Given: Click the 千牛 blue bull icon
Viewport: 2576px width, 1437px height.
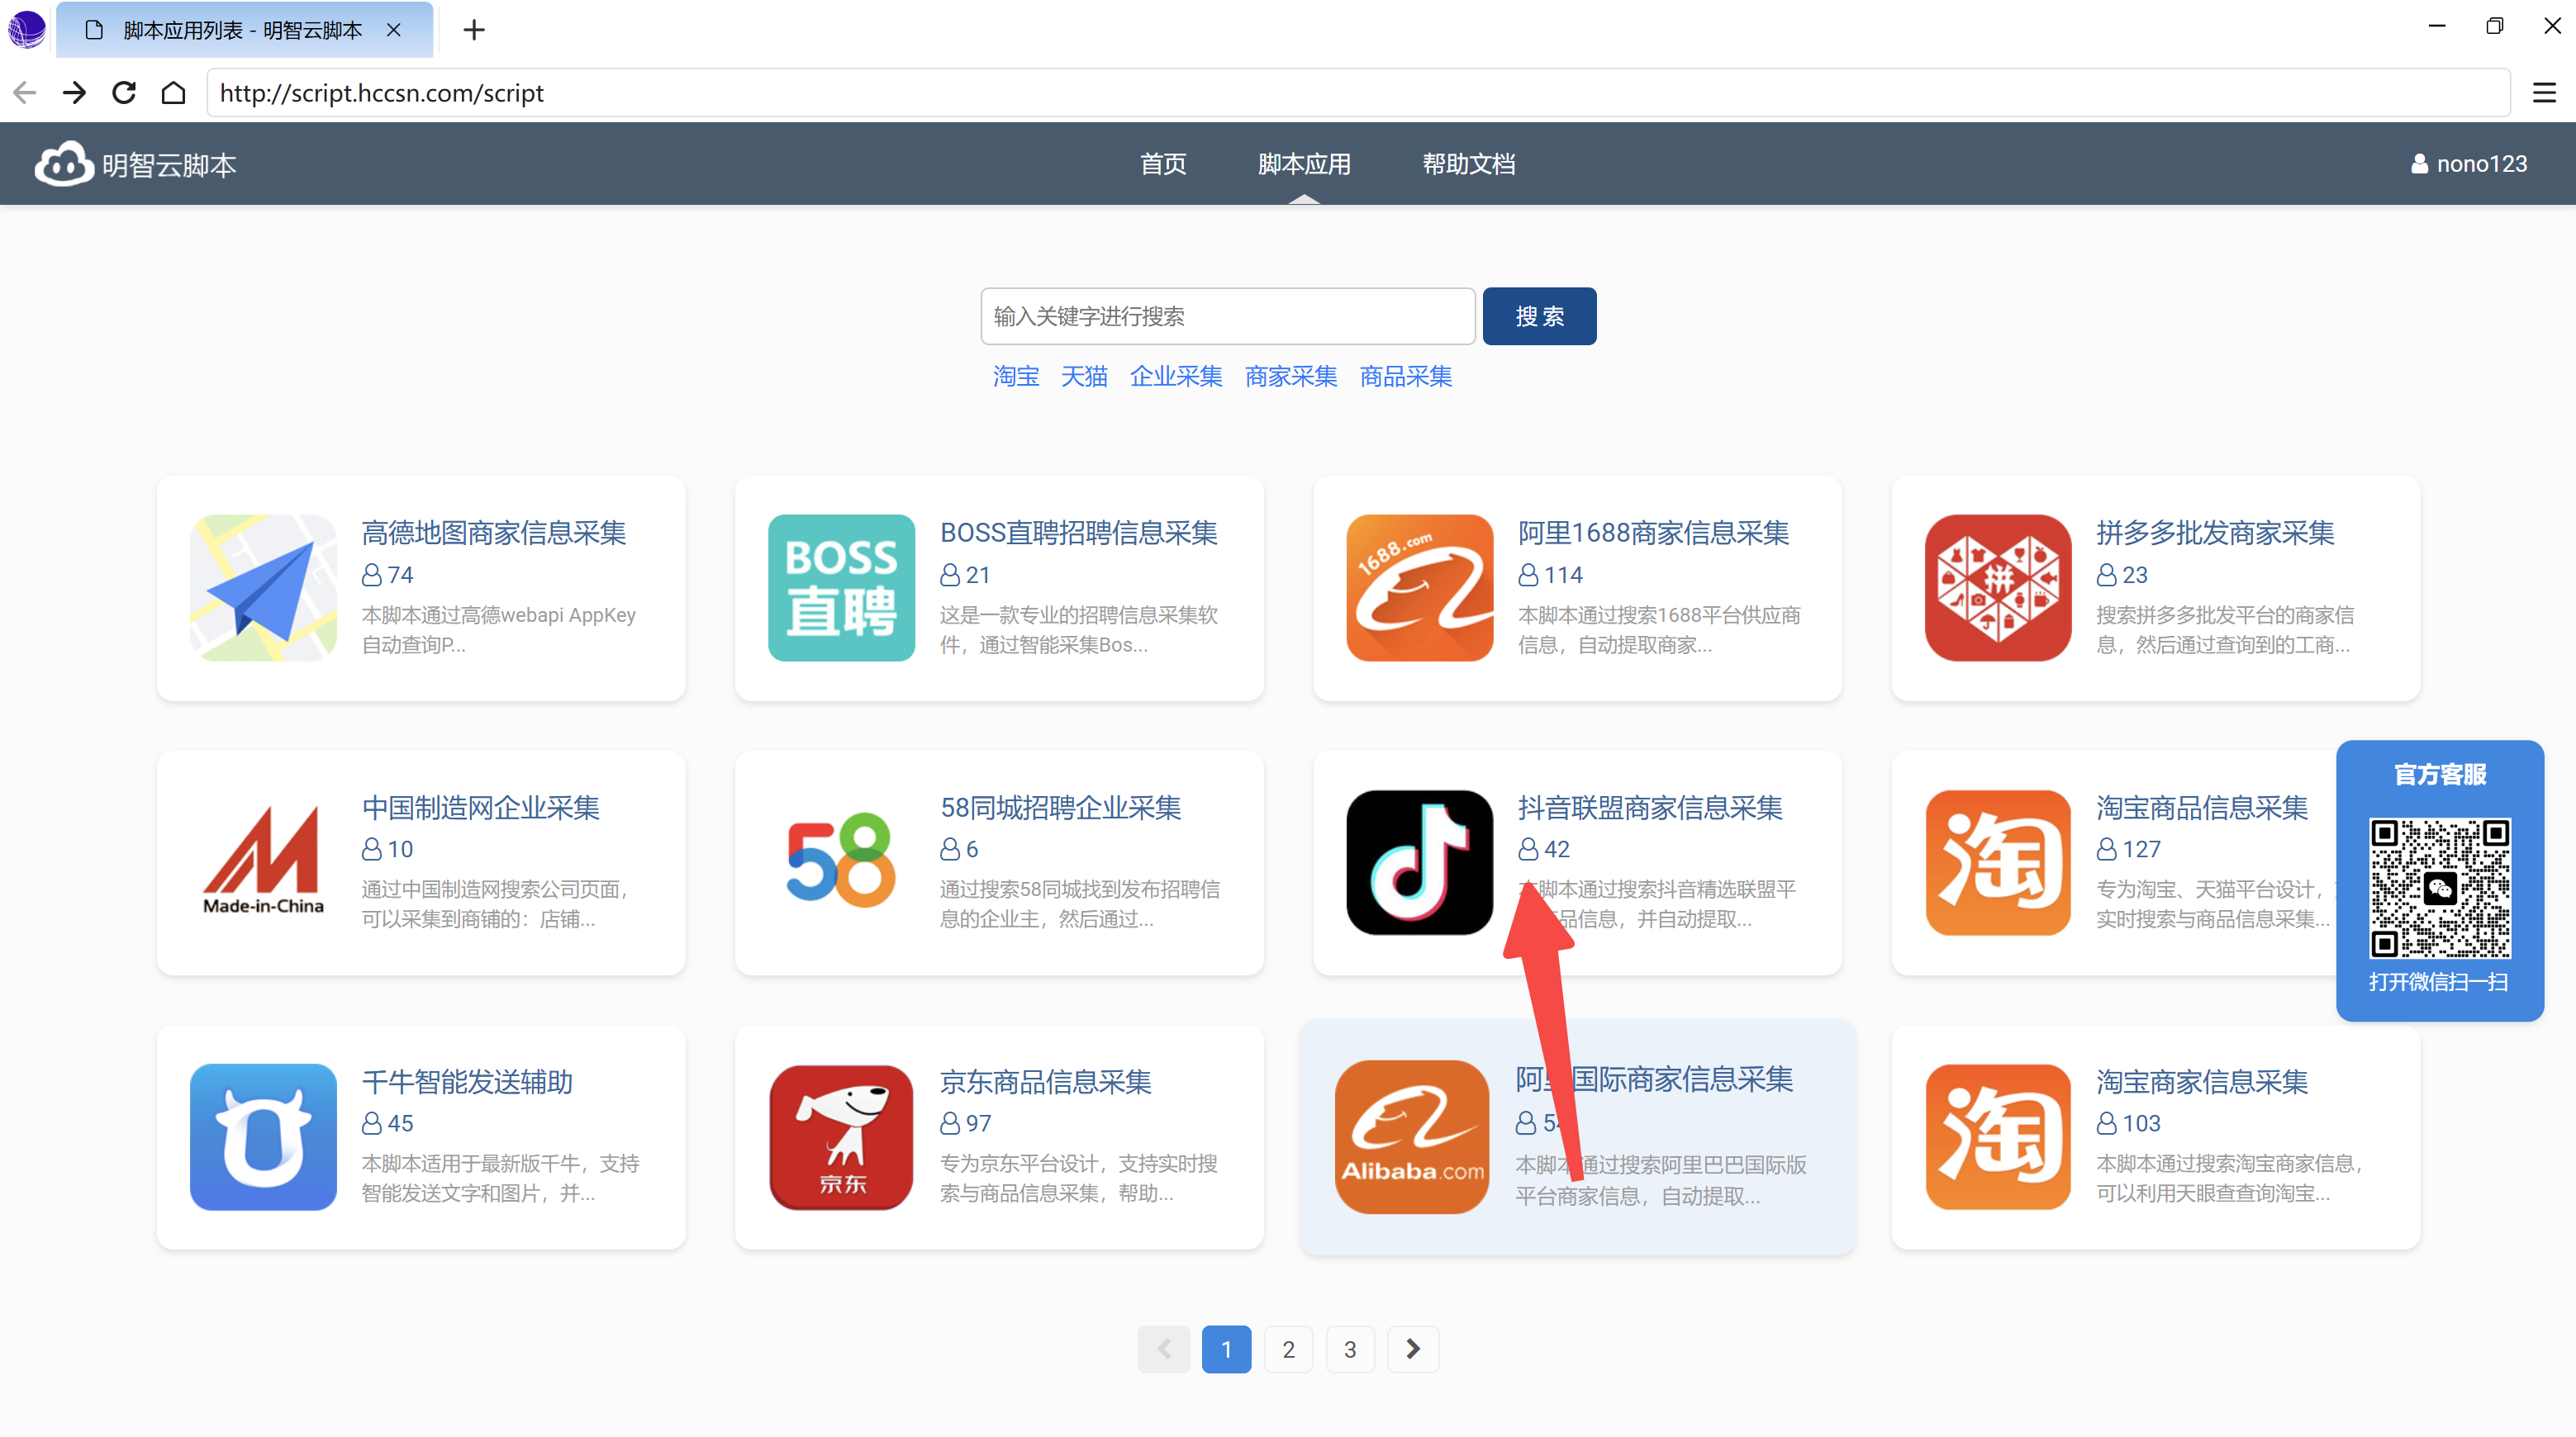Looking at the screenshot, I should 263,1137.
